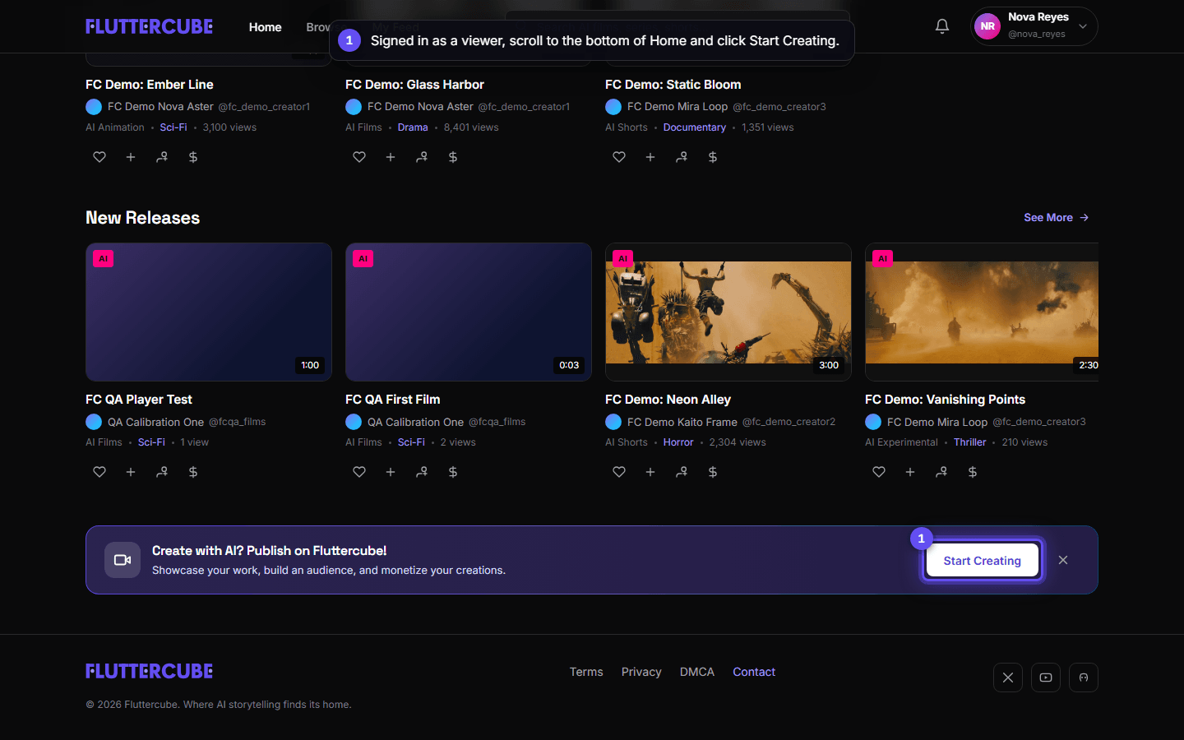Like FC Demo: Ember Line with heart icon

click(x=99, y=157)
